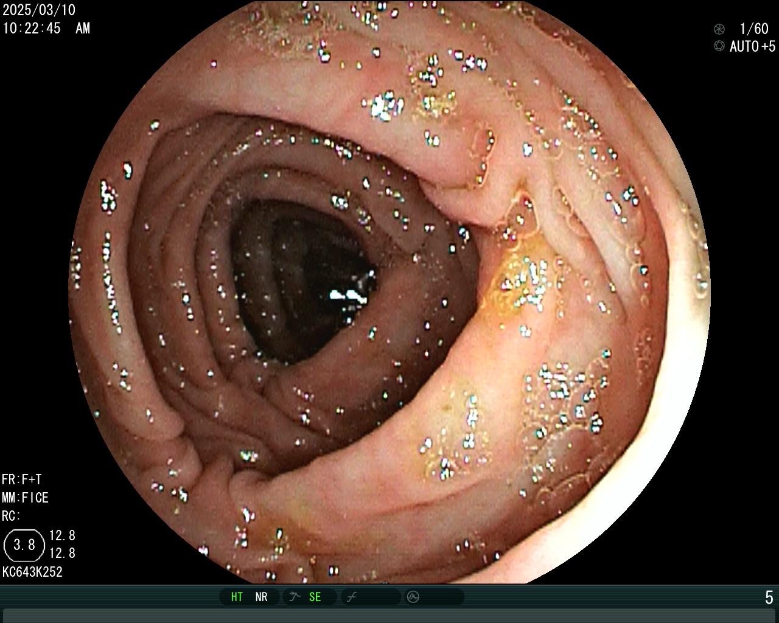This screenshot has height=623, width=779.
Task: Click the tone curve icon in the status bar
Action: [x=351, y=597]
